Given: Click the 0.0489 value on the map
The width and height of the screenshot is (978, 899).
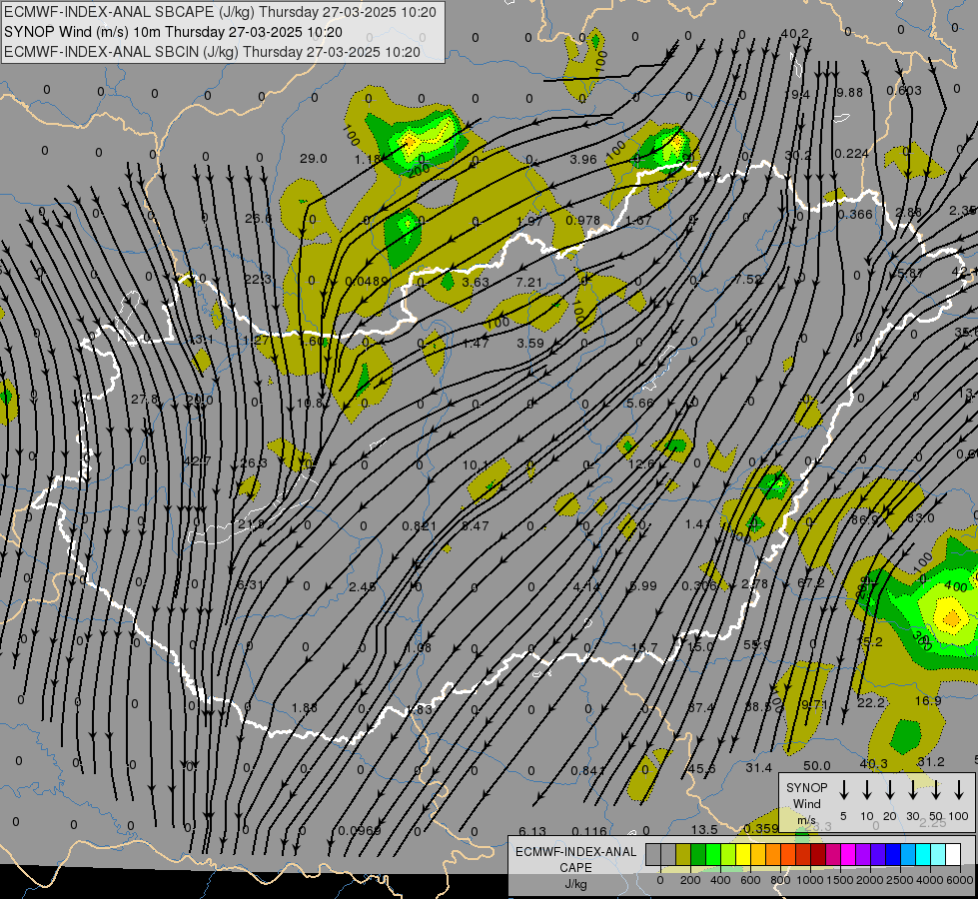Looking at the screenshot, I should (x=367, y=281).
